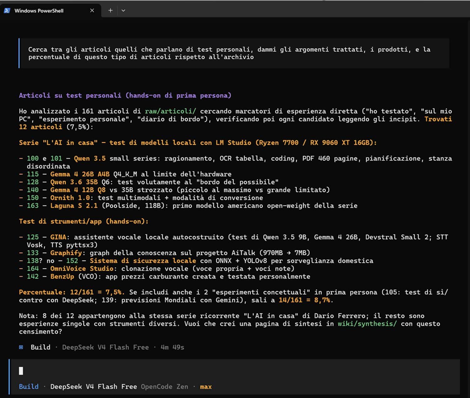Click Laguna S 2.1 entry
The width and height of the screenshot is (470, 398).
coord(74,206)
